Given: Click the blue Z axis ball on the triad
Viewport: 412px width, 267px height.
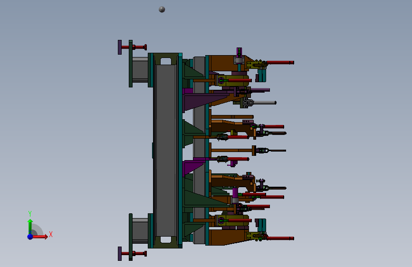Looking at the screenshot, I should 30,237.
